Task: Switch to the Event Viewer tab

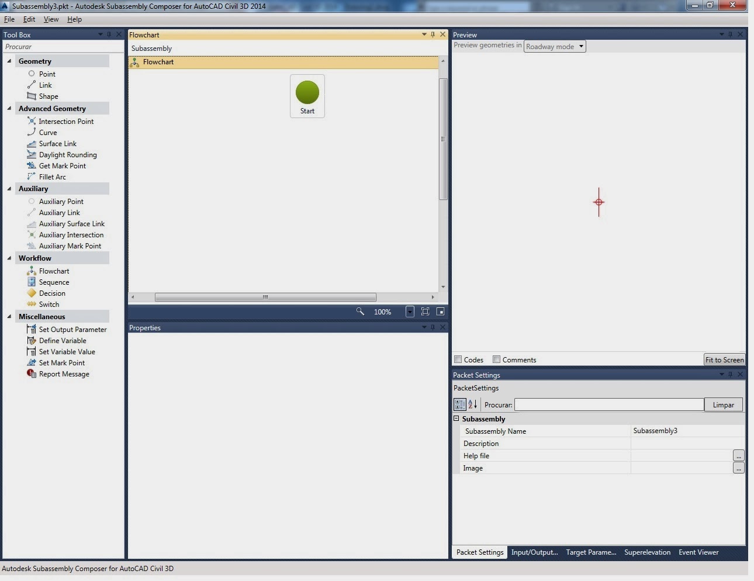Action: point(698,552)
